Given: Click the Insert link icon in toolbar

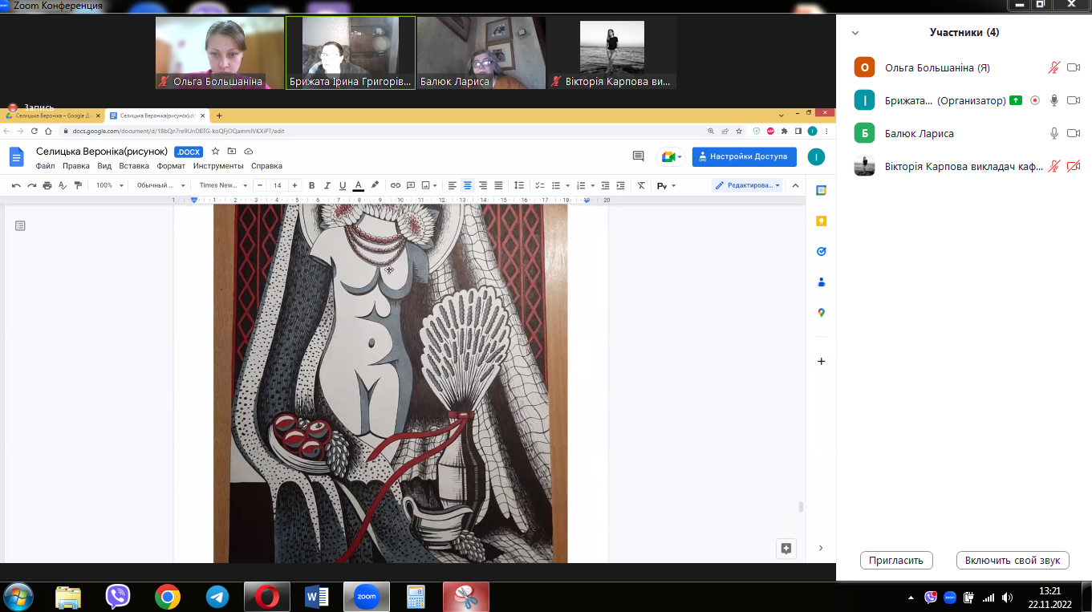Looking at the screenshot, I should pos(396,185).
